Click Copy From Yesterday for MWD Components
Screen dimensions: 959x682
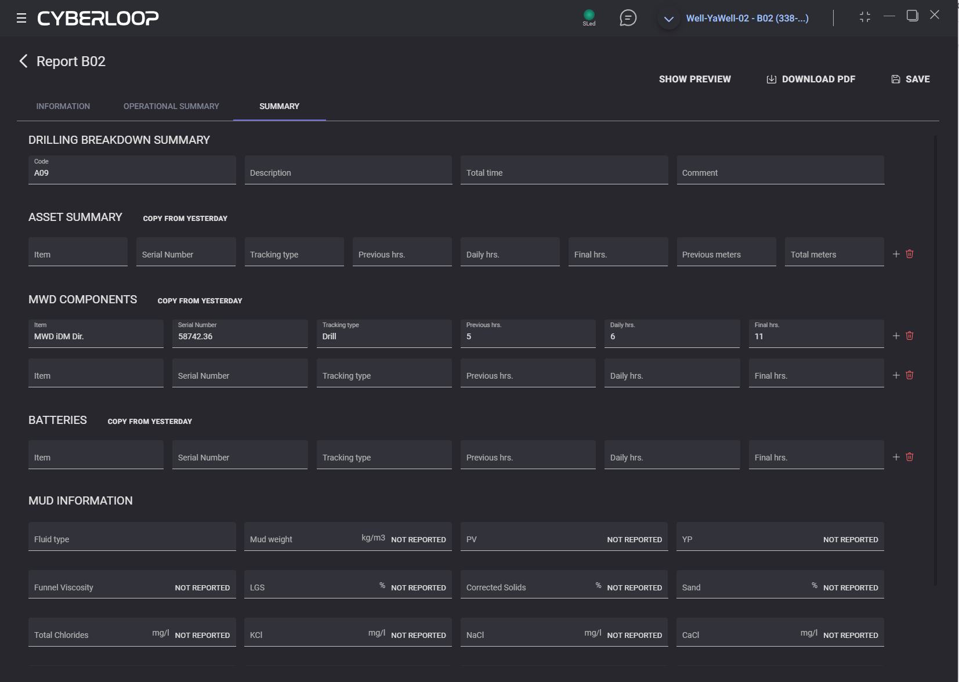(x=200, y=301)
